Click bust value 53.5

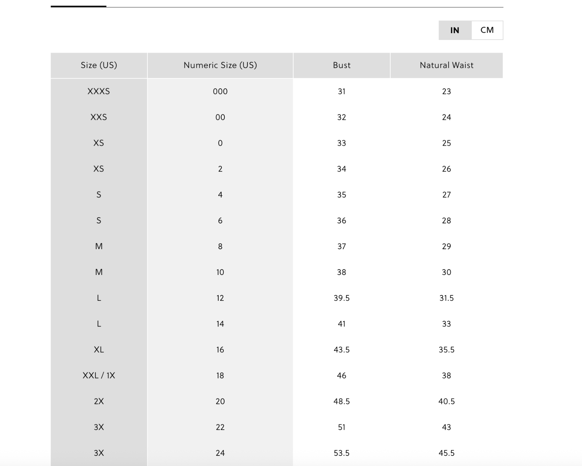pyautogui.click(x=342, y=453)
